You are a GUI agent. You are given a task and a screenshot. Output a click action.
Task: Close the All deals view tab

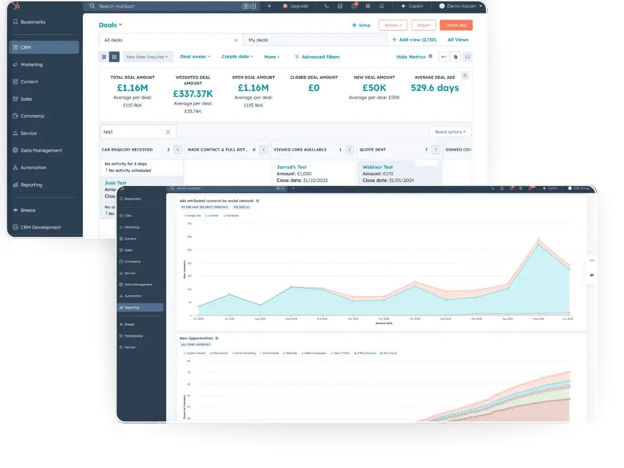point(236,40)
